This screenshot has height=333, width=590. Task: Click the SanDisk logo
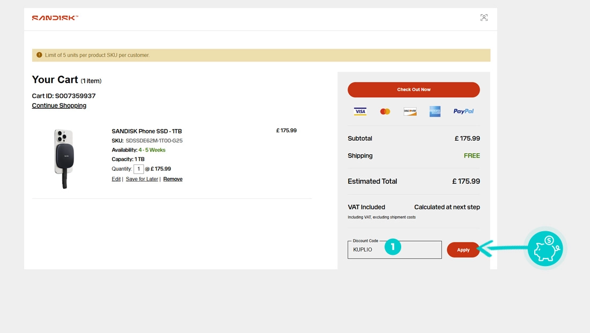(x=55, y=18)
